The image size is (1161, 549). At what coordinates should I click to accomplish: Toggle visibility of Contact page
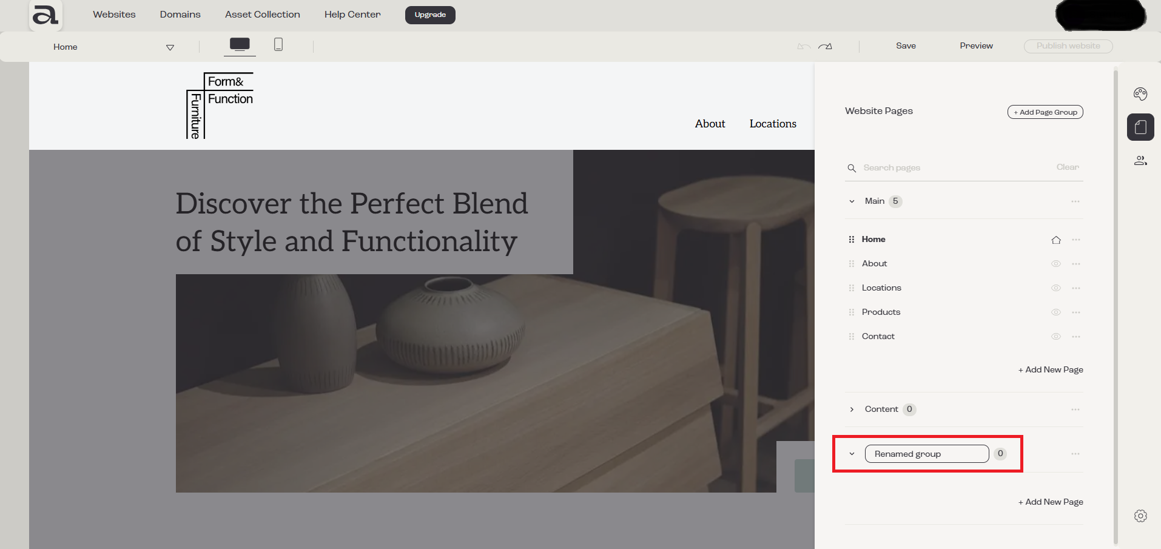1056,337
